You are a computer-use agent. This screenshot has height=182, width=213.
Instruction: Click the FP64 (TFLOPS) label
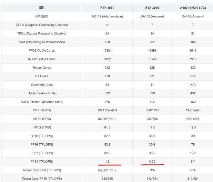42,162
